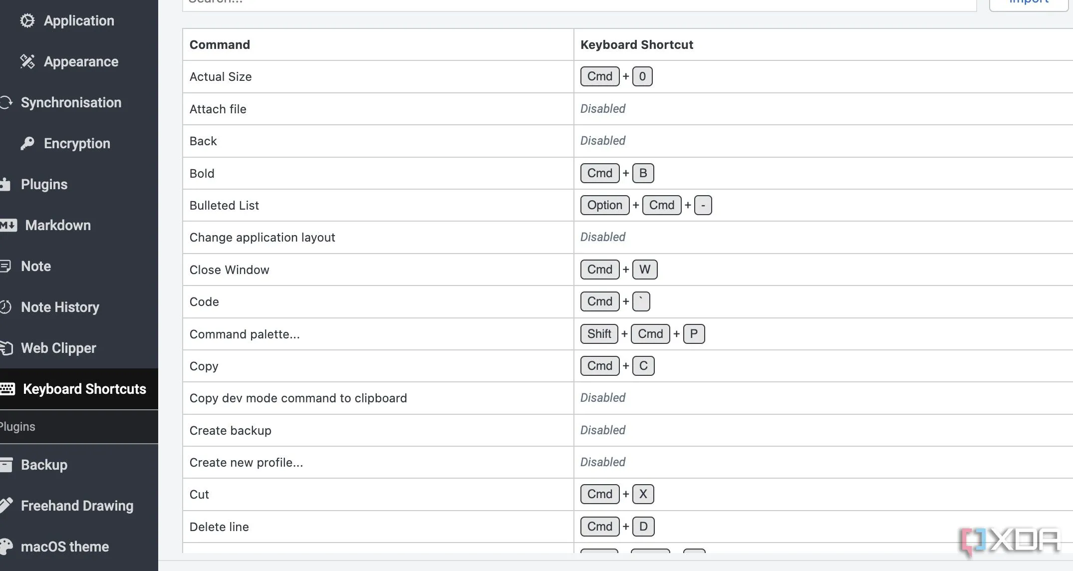Select the Close Window command text

(230, 270)
